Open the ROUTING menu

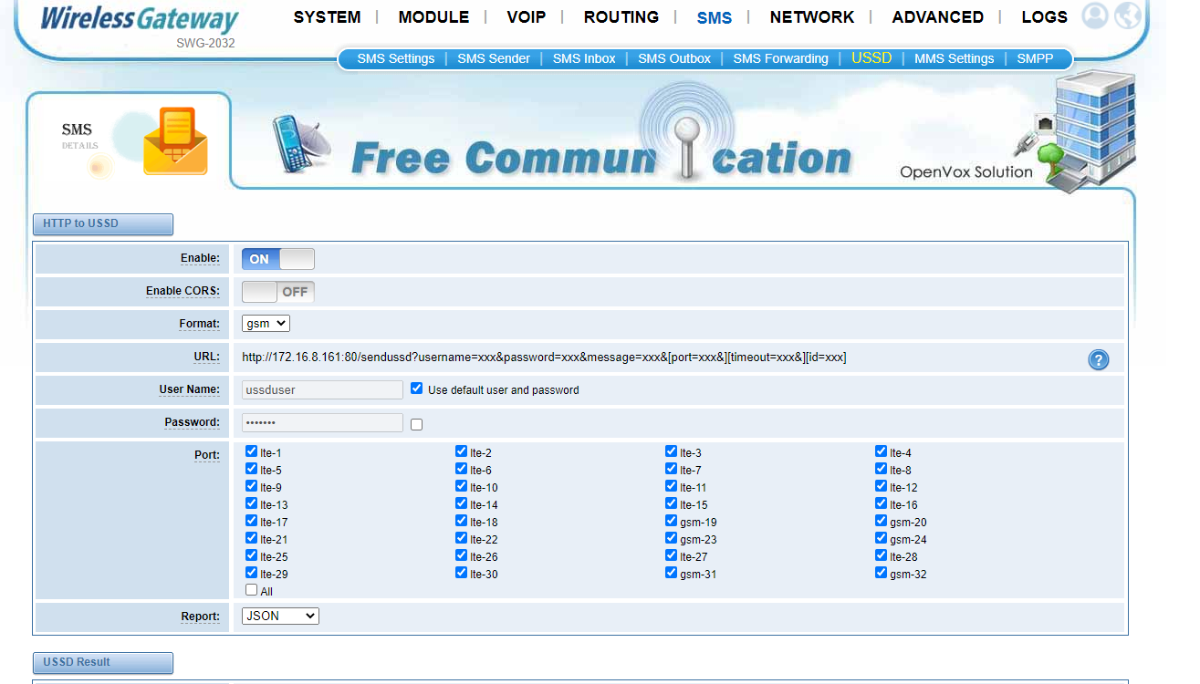(x=621, y=17)
